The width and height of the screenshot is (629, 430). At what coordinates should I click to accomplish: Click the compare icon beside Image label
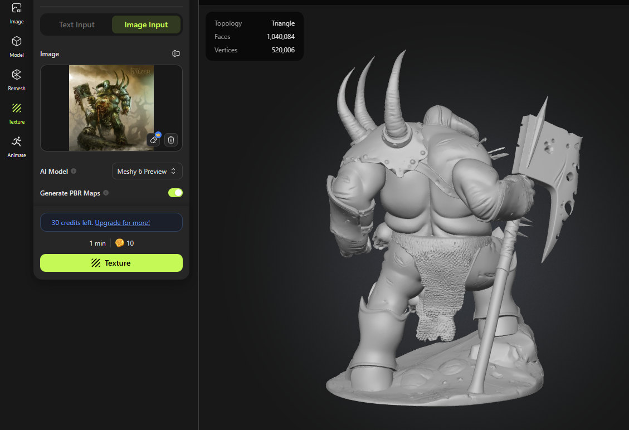[x=175, y=53]
